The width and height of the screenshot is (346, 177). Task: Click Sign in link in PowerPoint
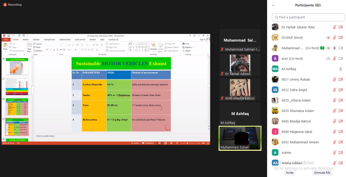[202, 40]
